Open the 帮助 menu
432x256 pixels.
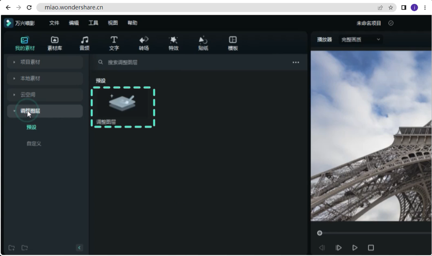click(132, 23)
